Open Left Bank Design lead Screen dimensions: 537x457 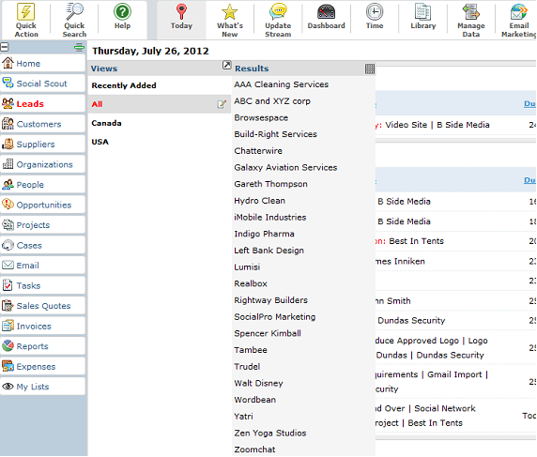pyautogui.click(x=268, y=251)
